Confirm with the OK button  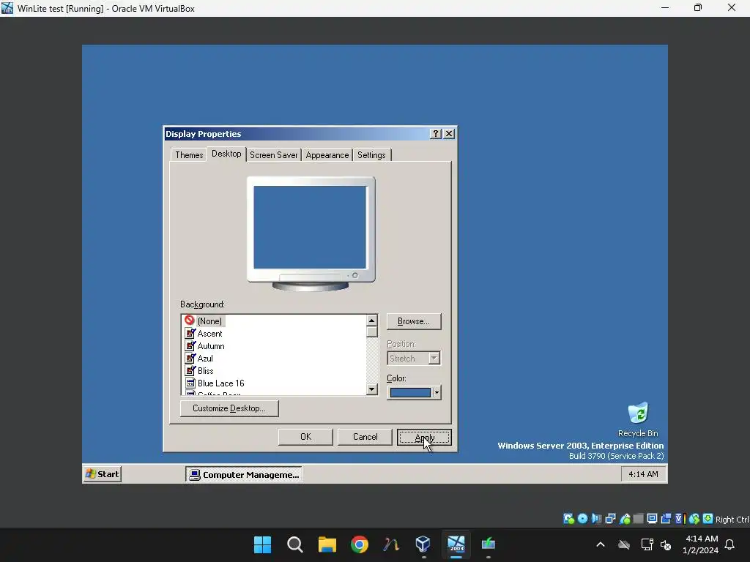(305, 437)
